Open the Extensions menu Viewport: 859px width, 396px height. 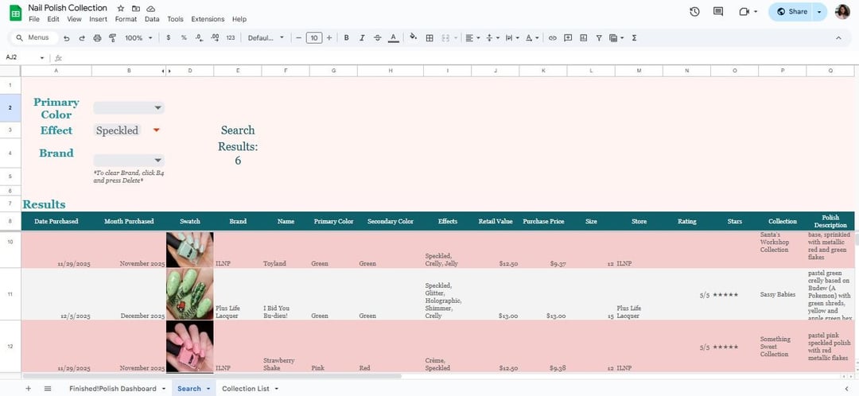coord(208,19)
